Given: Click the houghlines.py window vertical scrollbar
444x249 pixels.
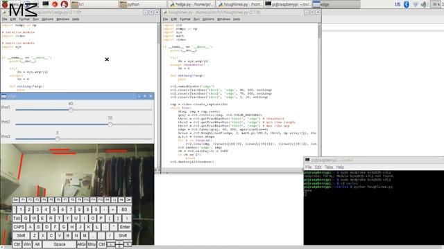Looking at the screenshot, I should point(319,96).
